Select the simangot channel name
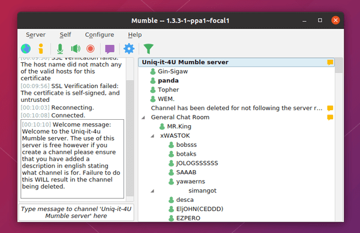This screenshot has width=360, height=233. click(x=203, y=190)
